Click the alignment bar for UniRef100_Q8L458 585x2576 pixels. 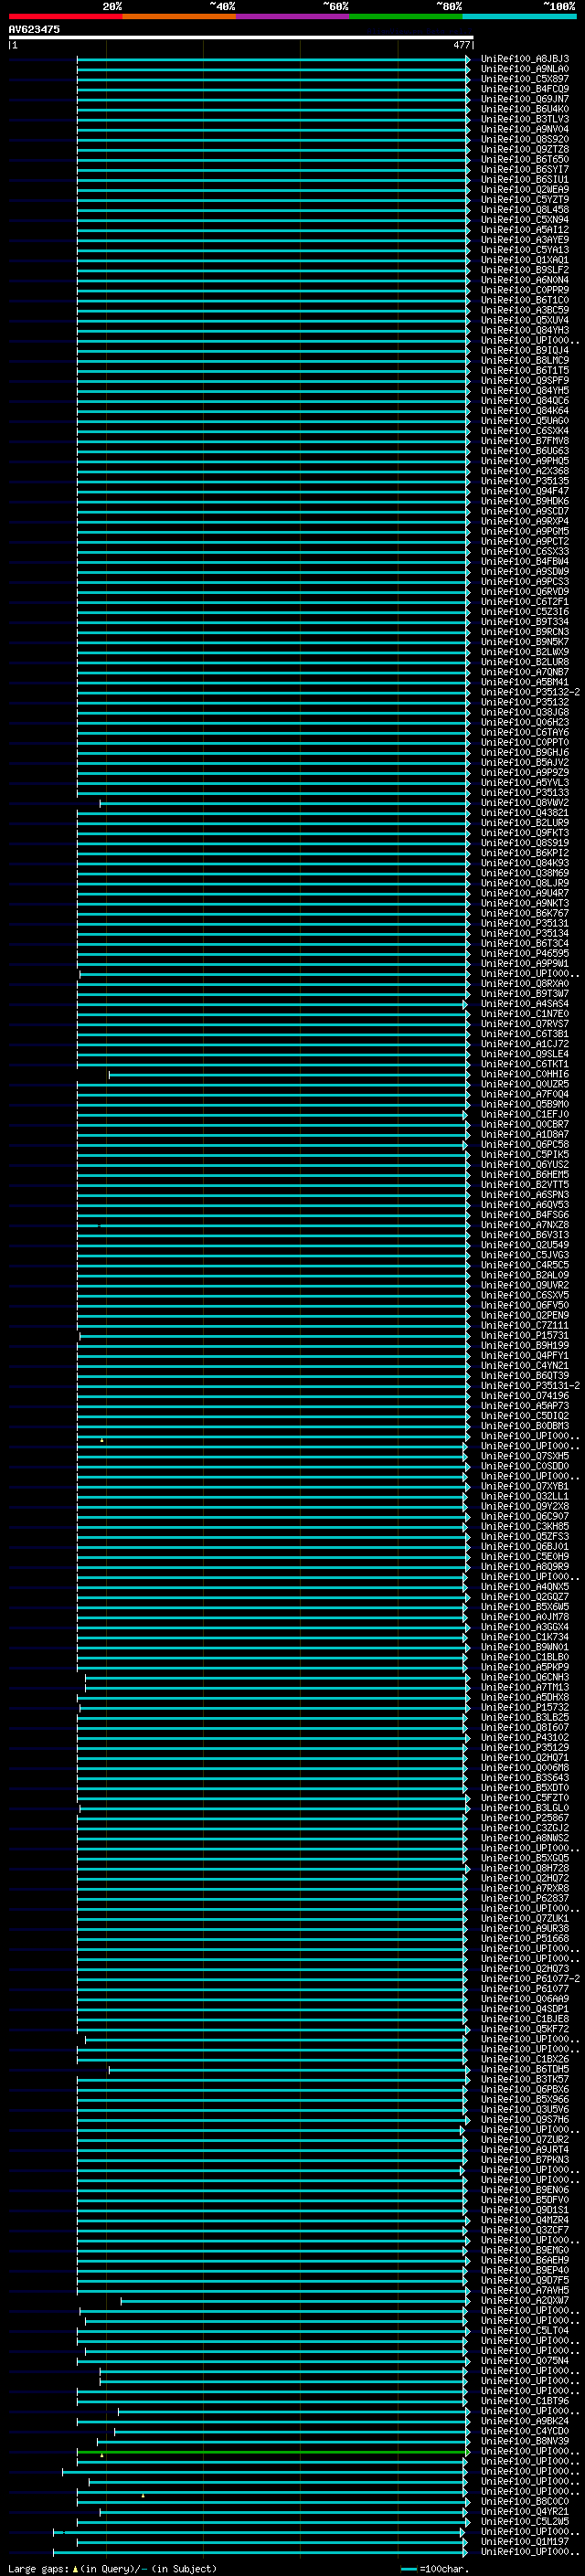point(273,210)
